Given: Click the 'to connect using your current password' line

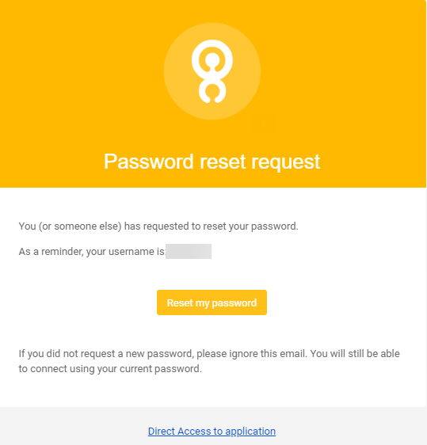Looking at the screenshot, I should coord(110,369).
